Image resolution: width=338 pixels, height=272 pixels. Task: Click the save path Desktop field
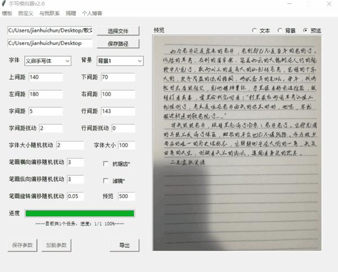[x=50, y=43]
